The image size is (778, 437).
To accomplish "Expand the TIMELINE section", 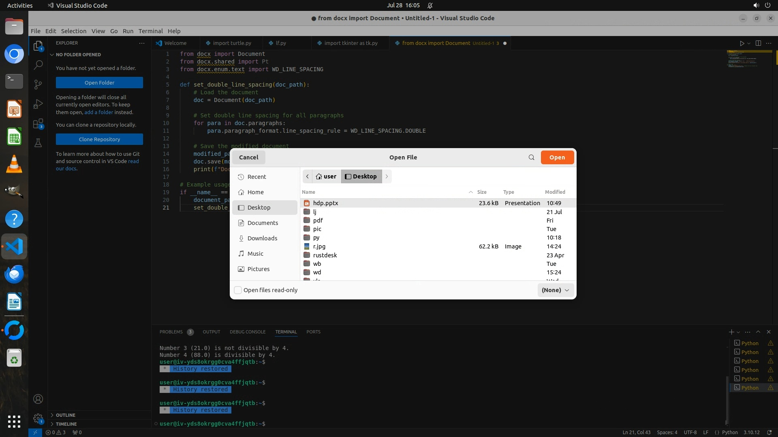I will click(66, 424).
